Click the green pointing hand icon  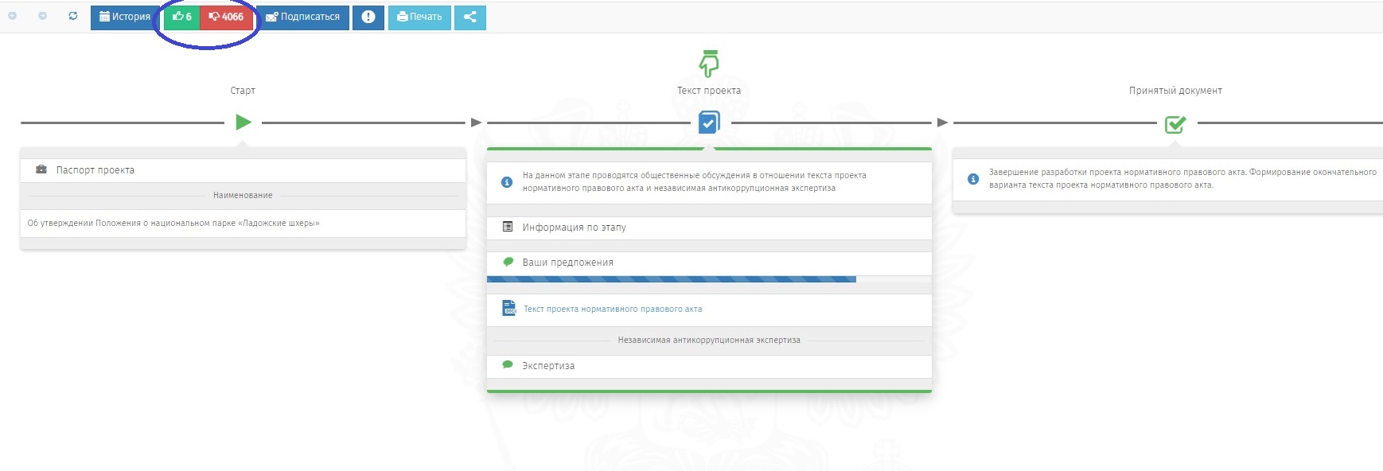tap(709, 63)
